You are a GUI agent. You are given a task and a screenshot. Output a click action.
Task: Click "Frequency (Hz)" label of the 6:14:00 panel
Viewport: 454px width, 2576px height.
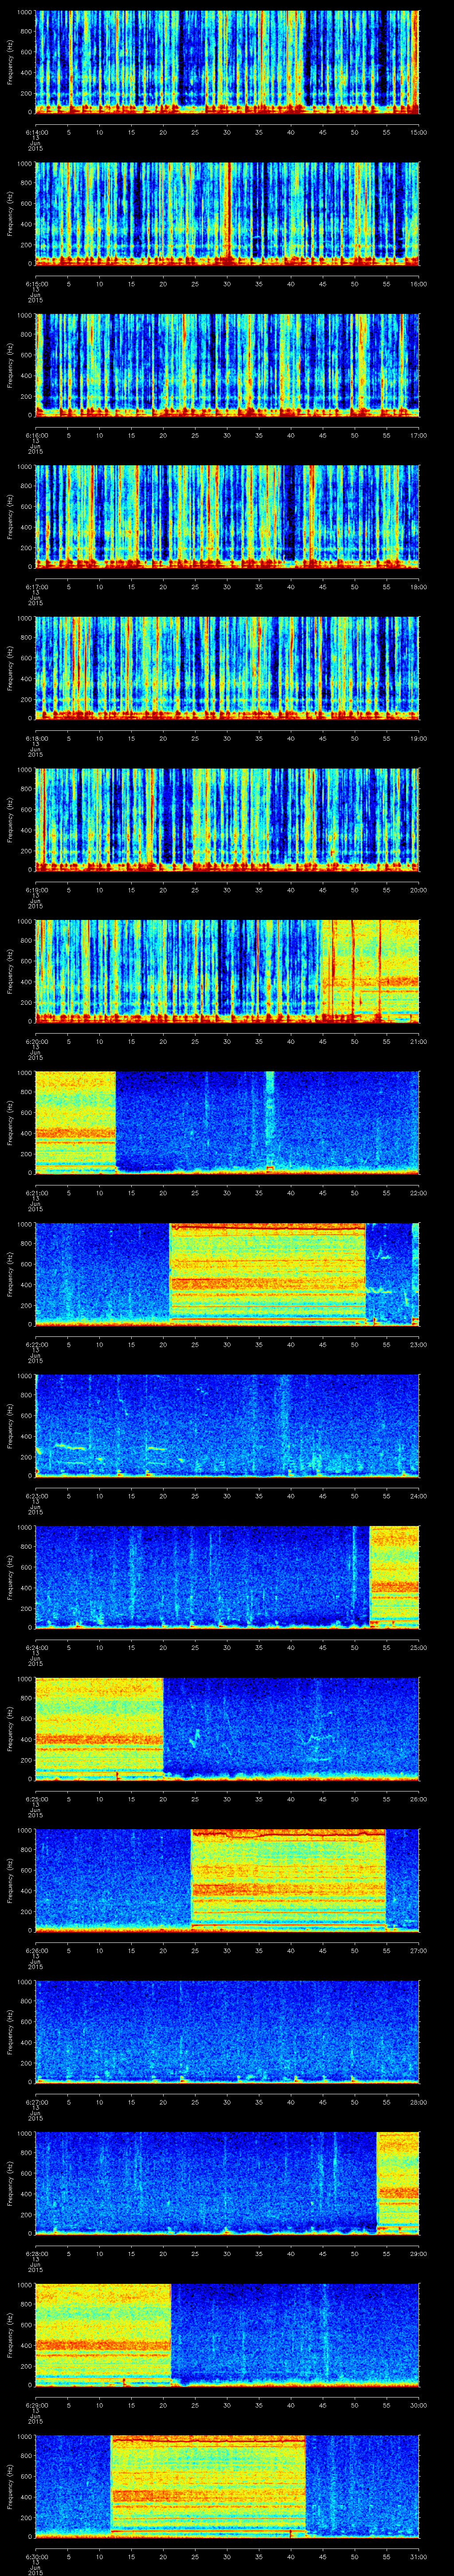[x=10, y=62]
